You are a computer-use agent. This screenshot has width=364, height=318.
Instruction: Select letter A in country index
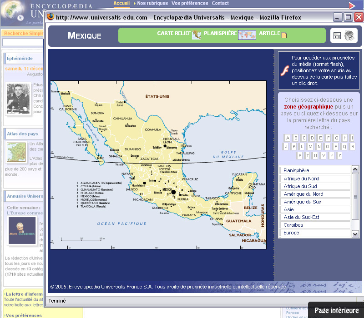[288, 138]
